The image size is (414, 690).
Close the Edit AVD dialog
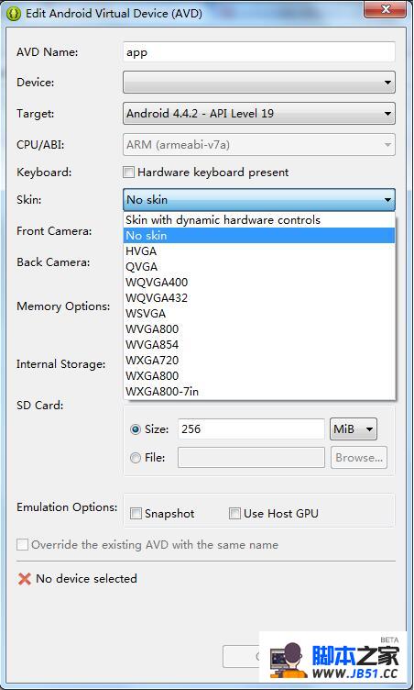[386, 10]
